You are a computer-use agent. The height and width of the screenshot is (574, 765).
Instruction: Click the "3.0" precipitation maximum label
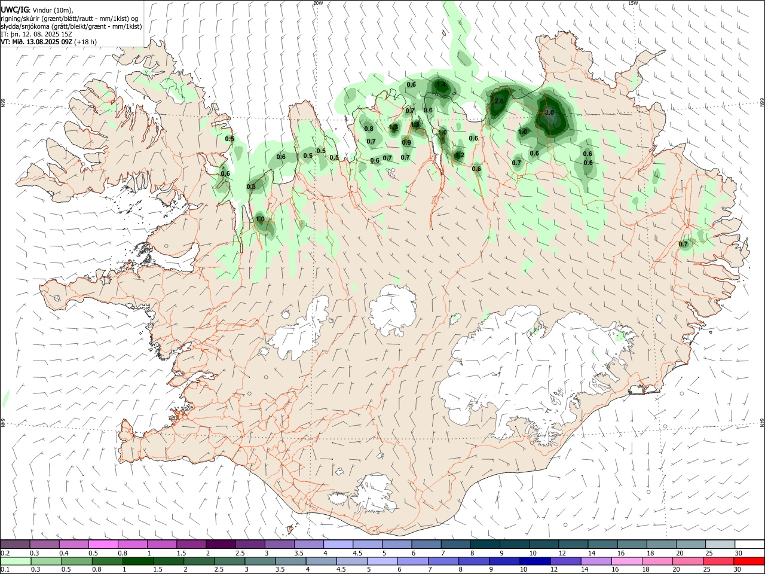(x=550, y=112)
